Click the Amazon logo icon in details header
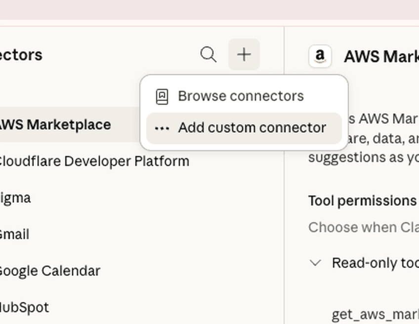Viewport: 419px width, 324px height. point(320,56)
